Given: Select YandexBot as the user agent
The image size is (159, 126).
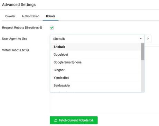Looking at the screenshot, I should (x=96, y=78).
